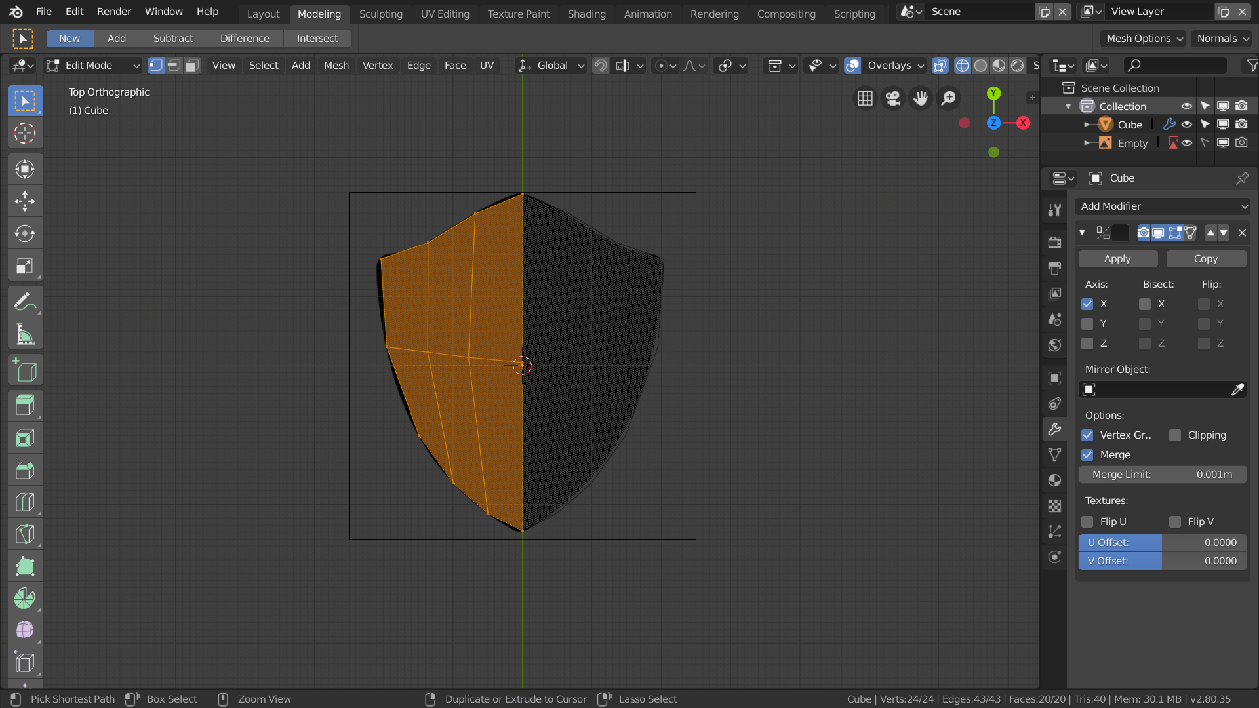Toggle the Merge option
This screenshot has width=1259, height=708.
point(1087,455)
